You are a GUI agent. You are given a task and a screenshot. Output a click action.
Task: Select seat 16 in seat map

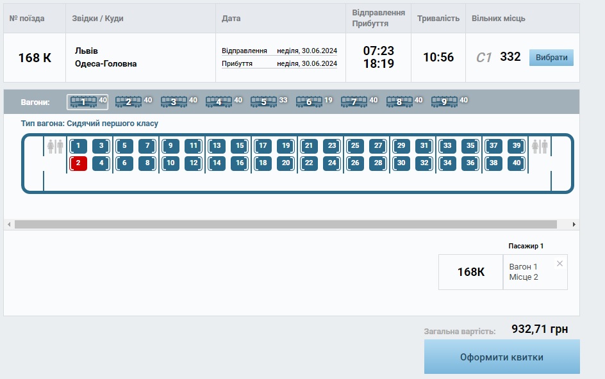(x=240, y=163)
